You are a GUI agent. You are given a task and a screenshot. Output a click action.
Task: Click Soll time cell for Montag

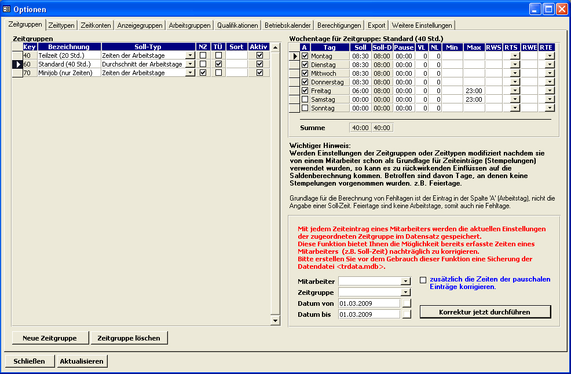[x=361, y=56]
